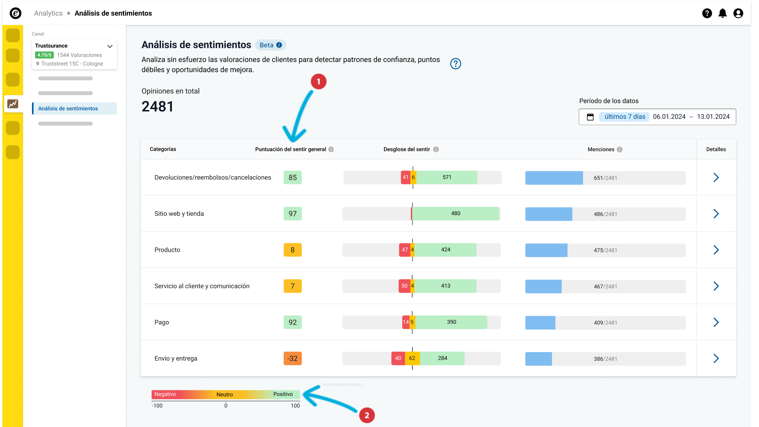Click the 386/2481 mentions bar
This screenshot has width=759, height=427.
(x=605, y=359)
